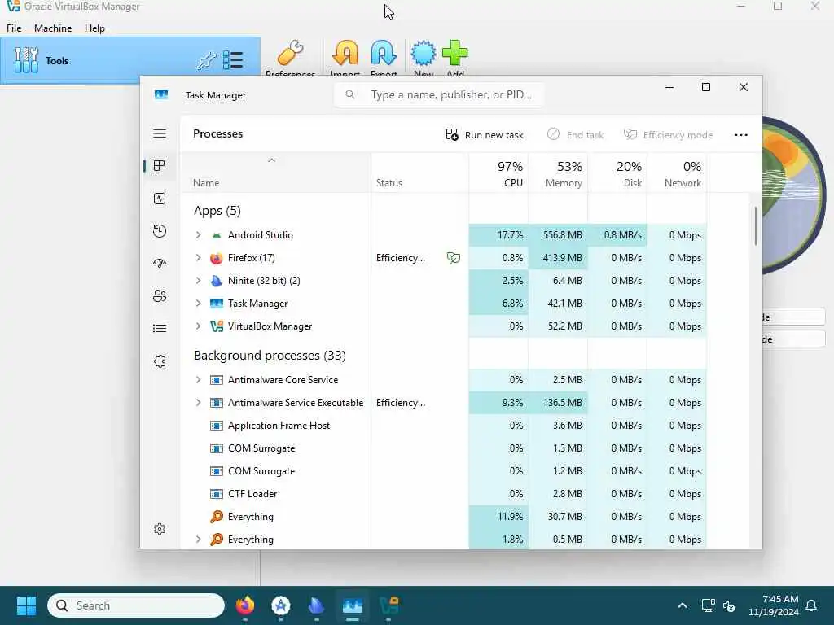Expand the VirtualBox Manager process group

199,326
